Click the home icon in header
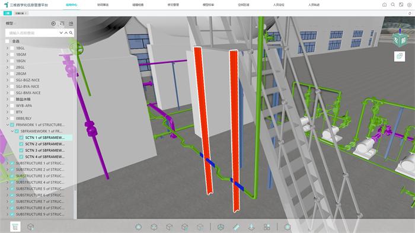Screen dimensions: 415x233 (384, 5)
